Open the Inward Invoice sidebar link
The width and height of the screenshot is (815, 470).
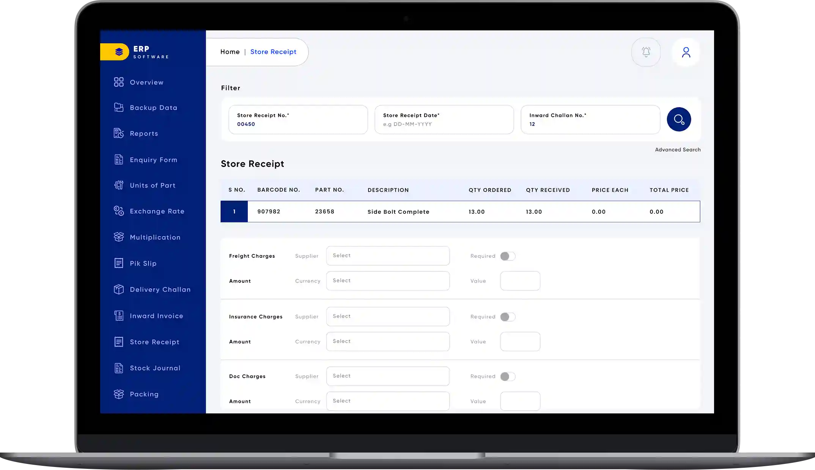point(156,316)
